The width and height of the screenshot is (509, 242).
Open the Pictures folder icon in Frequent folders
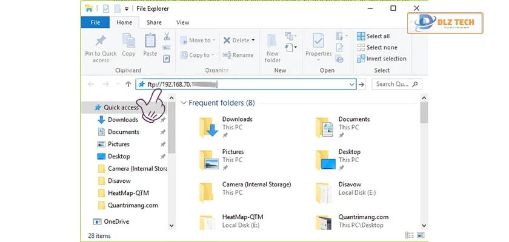(x=208, y=160)
